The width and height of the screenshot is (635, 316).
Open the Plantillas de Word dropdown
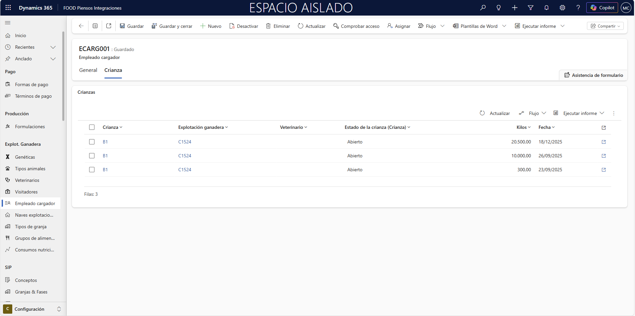point(504,26)
